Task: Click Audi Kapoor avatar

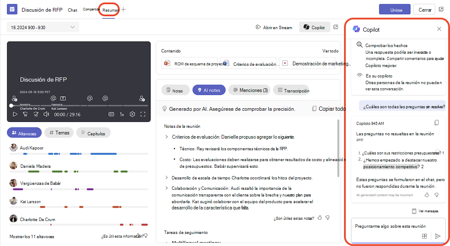Action: (x=13, y=148)
